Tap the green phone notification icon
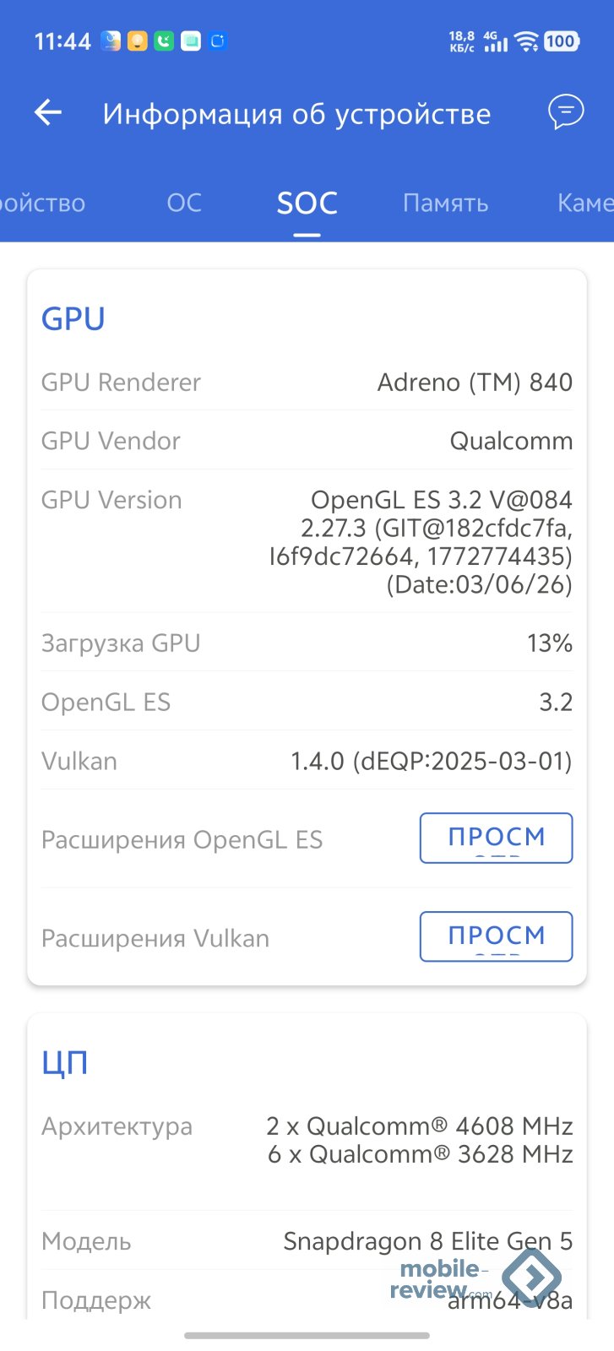Viewport: 614px width, 1351px height. pyautogui.click(x=164, y=41)
